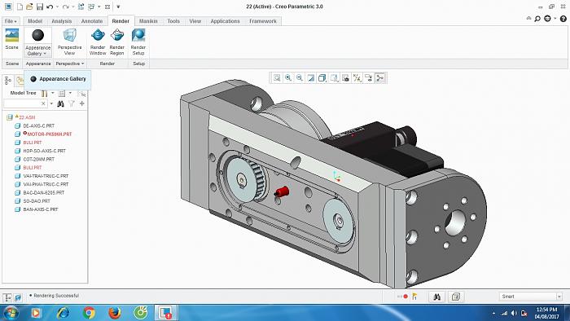This screenshot has height=321, width=570.
Task: Open Firefox from taskbar
Action: (x=115, y=313)
